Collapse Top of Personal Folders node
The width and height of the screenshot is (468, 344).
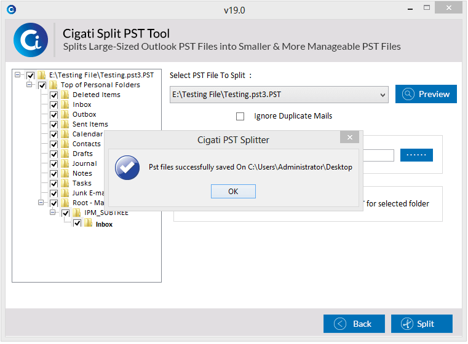(x=30, y=85)
